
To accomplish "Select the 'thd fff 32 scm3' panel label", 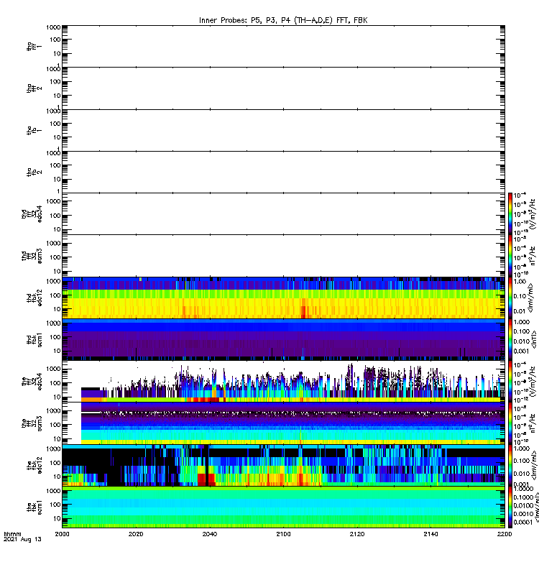I will [x=32, y=256].
